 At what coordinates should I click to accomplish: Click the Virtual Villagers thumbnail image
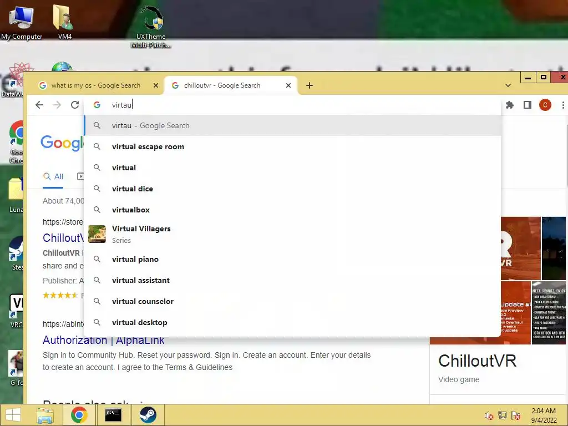point(97,234)
